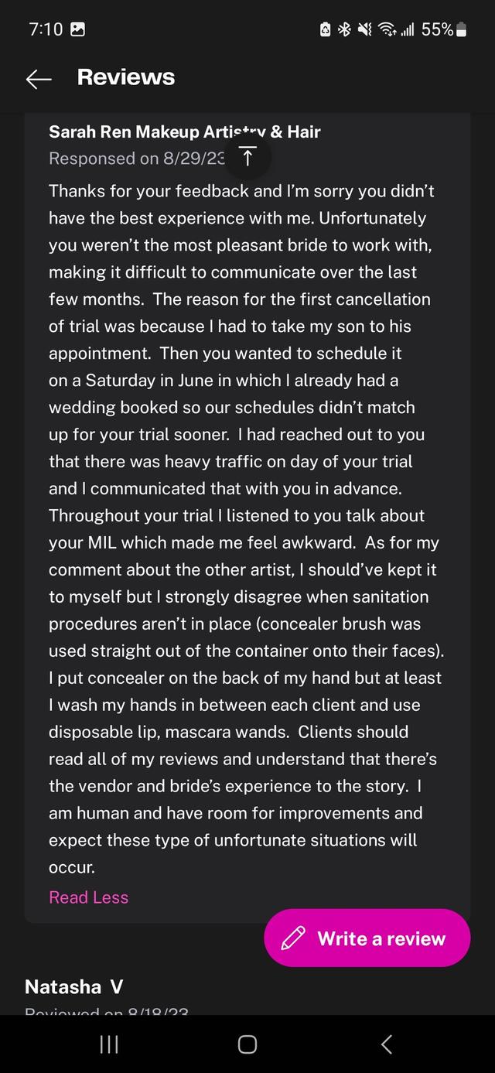Collapse the response with Read Less
Image resolution: width=495 pixels, height=1073 pixels.
88,897
